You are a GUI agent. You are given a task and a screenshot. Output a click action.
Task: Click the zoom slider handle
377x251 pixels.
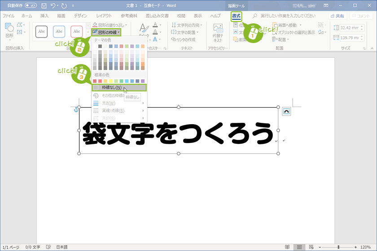tap(338, 247)
